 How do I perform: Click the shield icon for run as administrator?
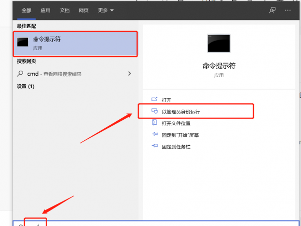155,111
